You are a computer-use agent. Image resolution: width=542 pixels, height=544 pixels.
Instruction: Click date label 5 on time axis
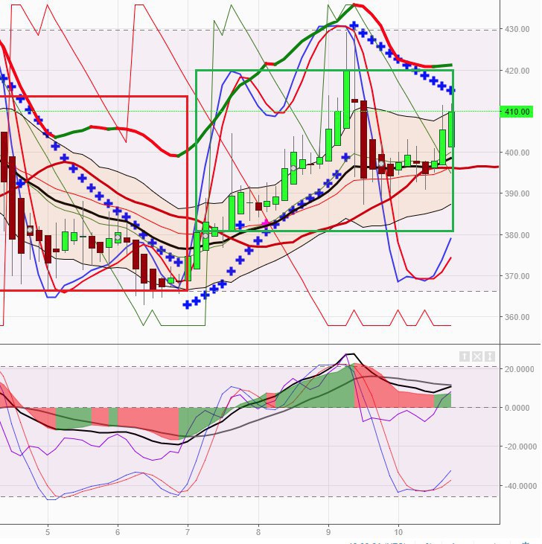click(48, 532)
